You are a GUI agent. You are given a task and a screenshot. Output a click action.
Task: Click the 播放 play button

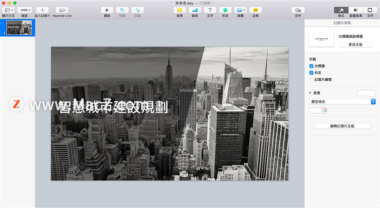click(x=107, y=10)
